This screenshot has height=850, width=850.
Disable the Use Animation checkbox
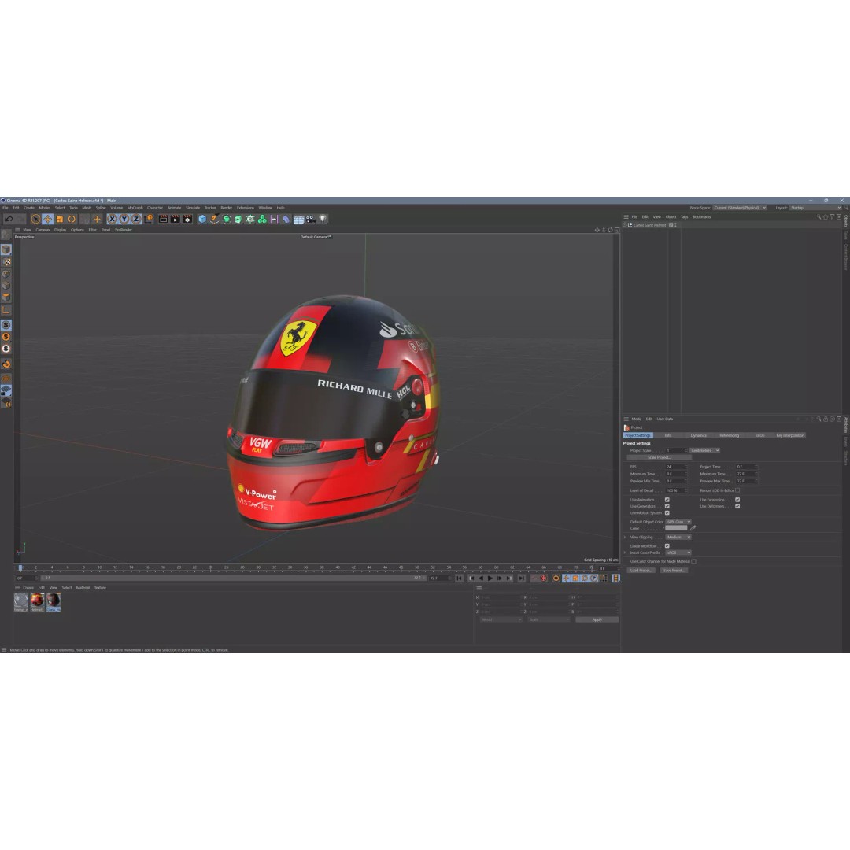point(667,500)
